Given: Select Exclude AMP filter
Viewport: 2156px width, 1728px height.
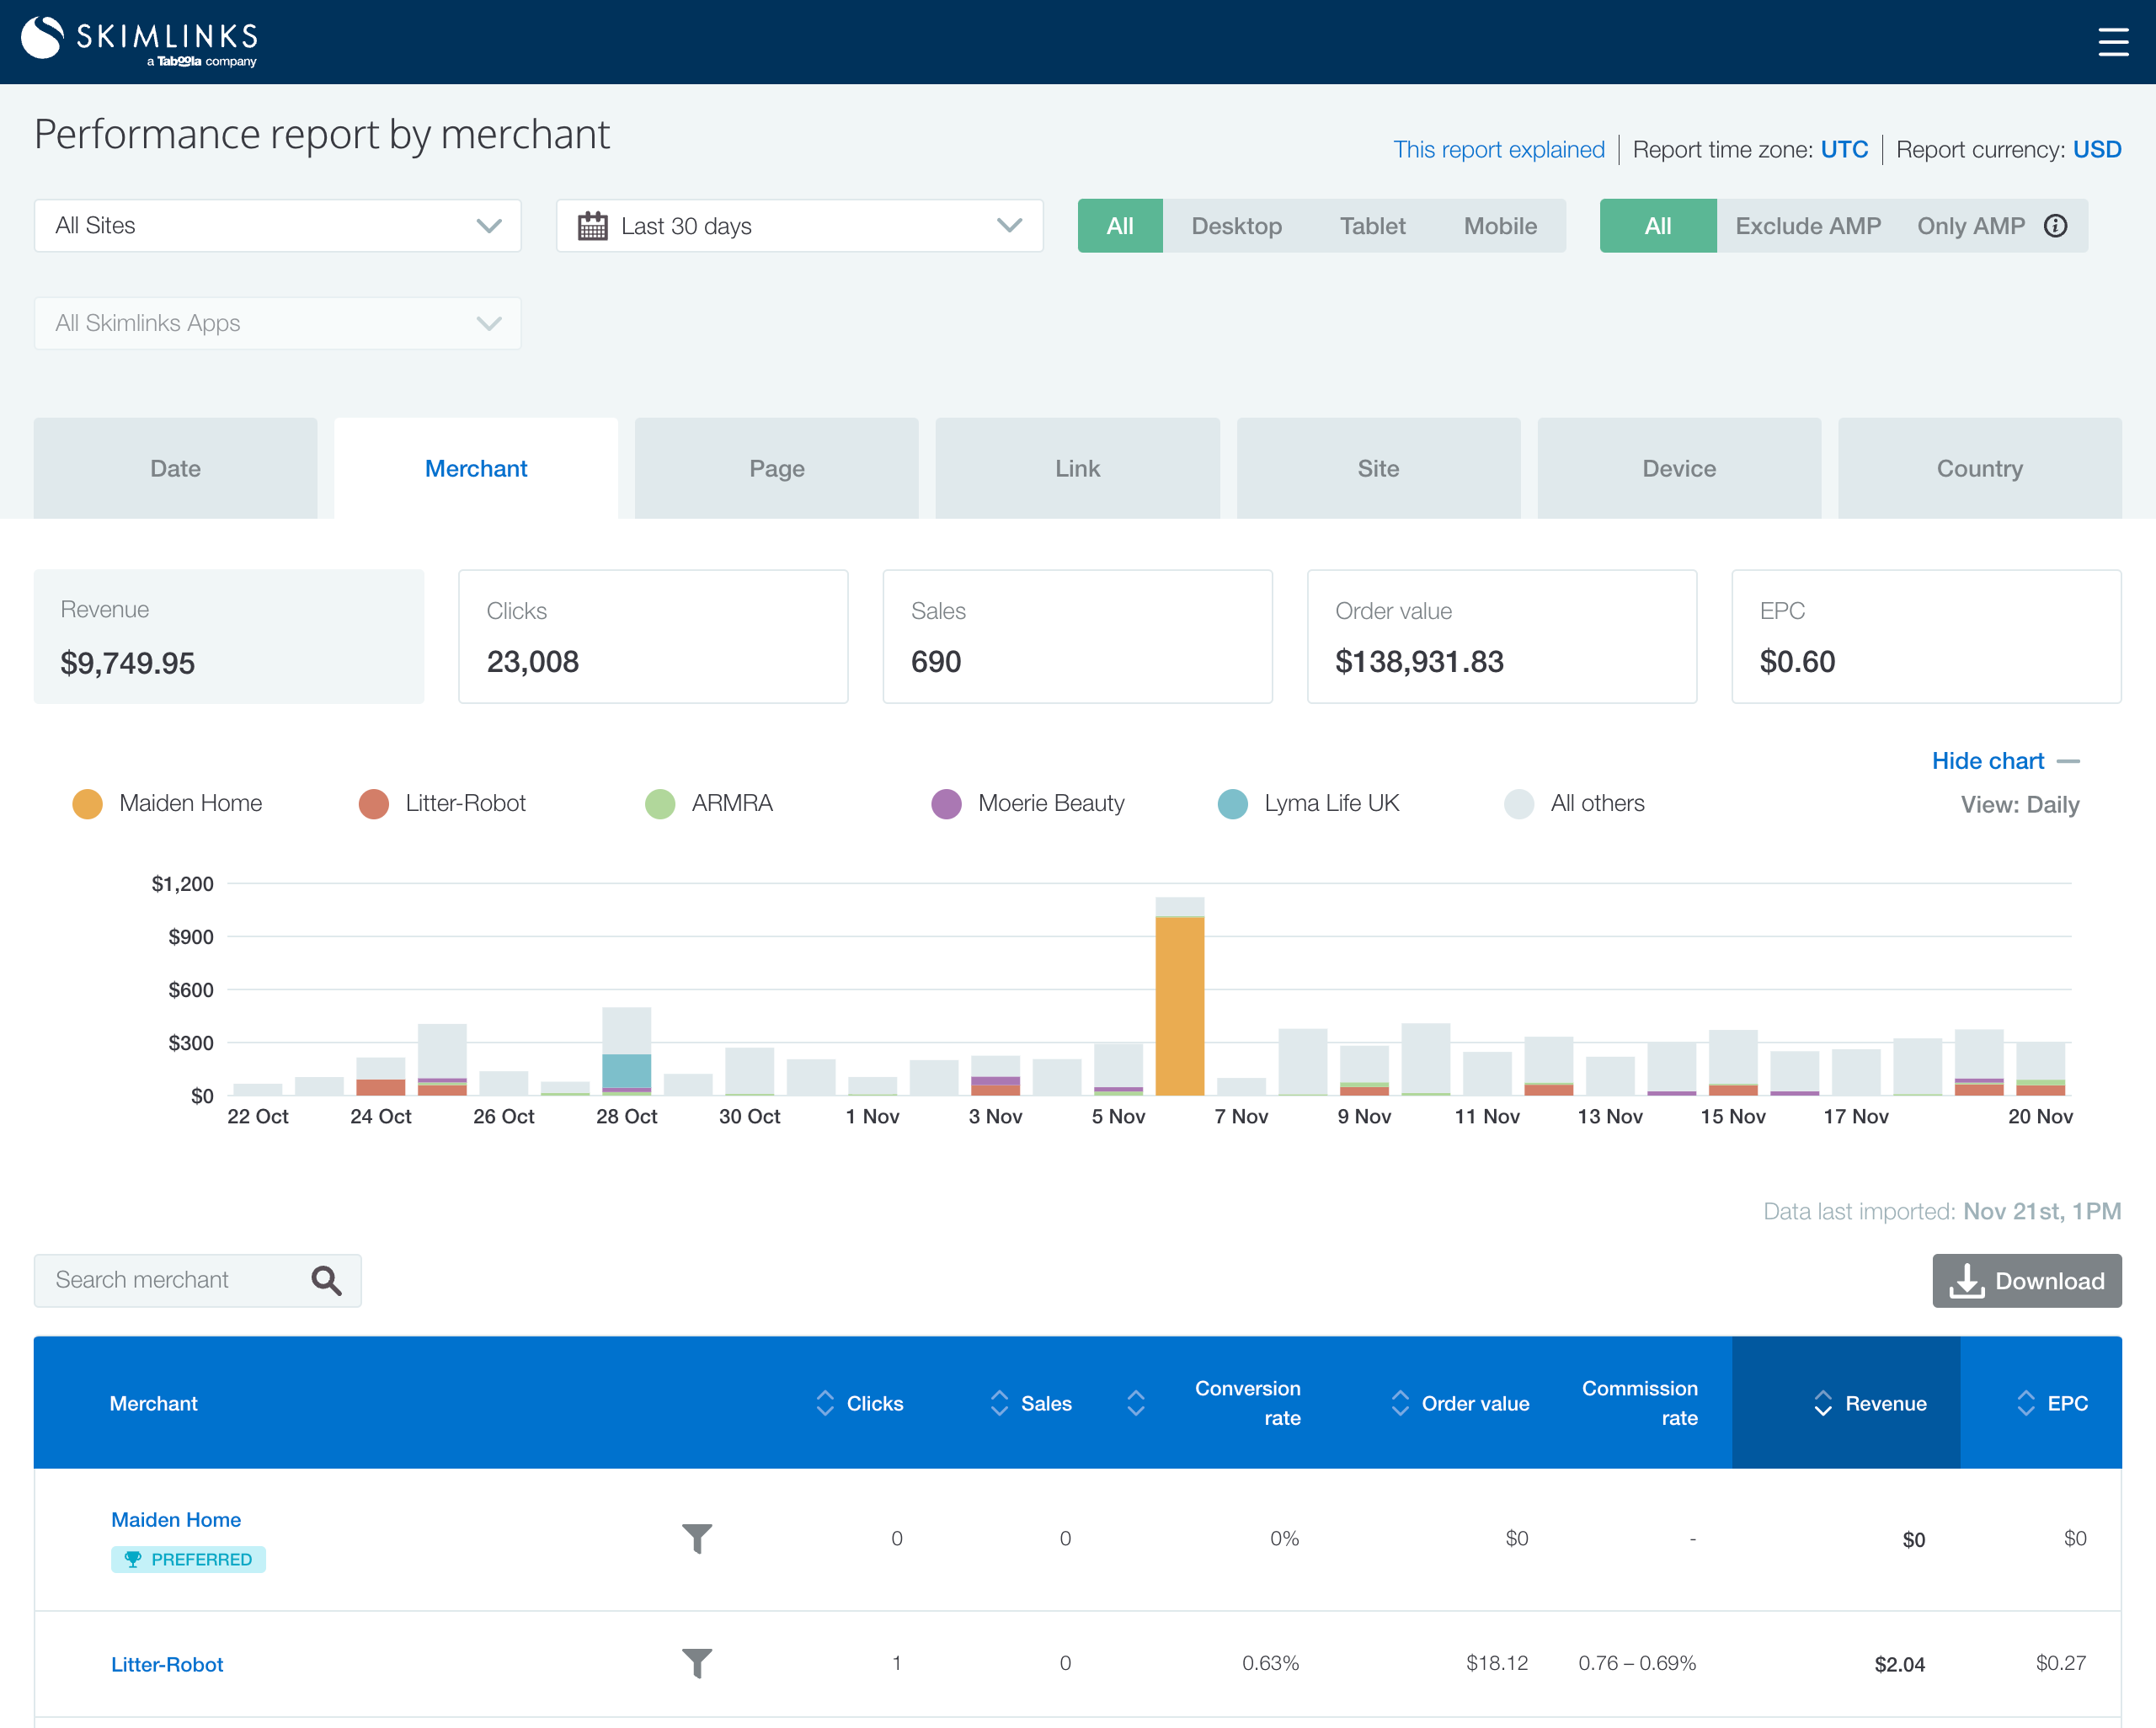Looking at the screenshot, I should tap(1808, 226).
